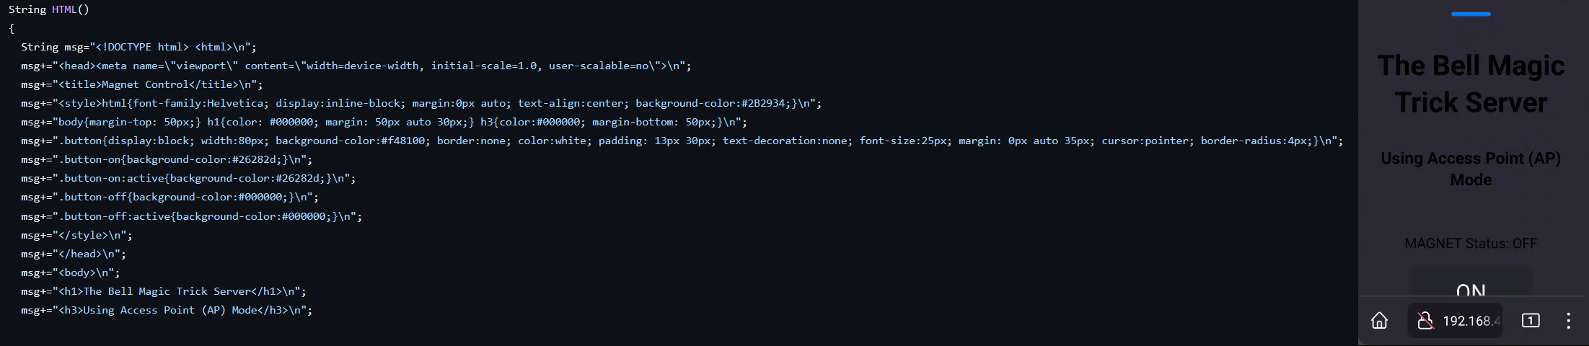Click the 192.168.4 address bar

pyautogui.click(x=1470, y=321)
